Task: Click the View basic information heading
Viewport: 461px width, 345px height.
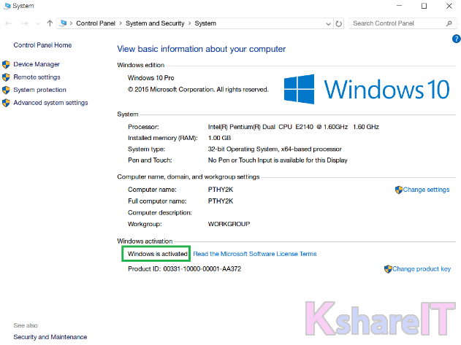Action: (202, 49)
